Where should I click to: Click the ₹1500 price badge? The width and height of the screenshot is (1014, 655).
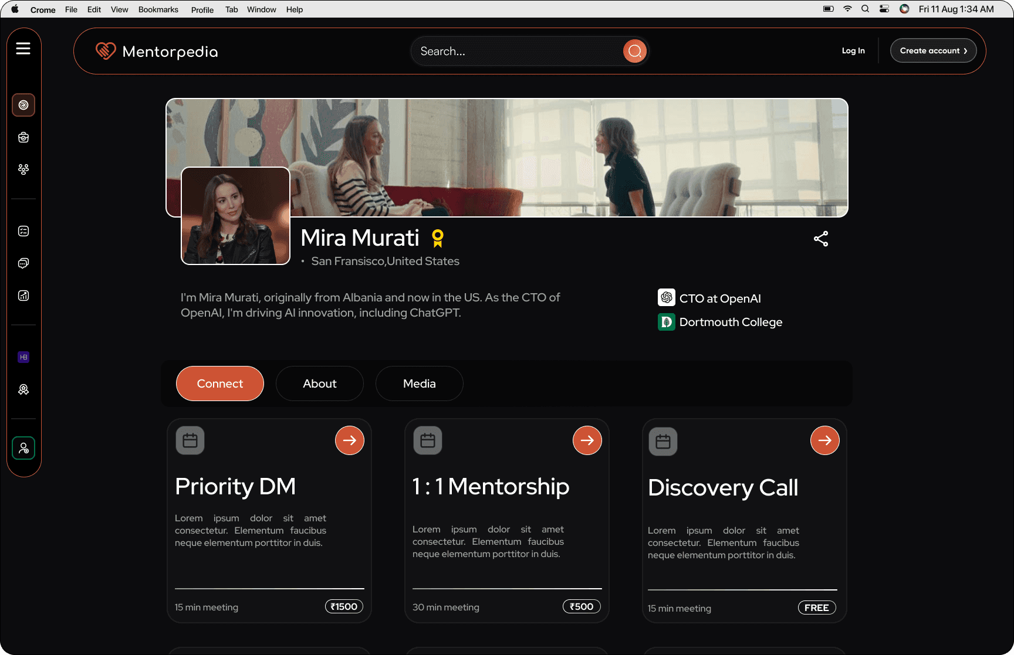[x=344, y=606]
